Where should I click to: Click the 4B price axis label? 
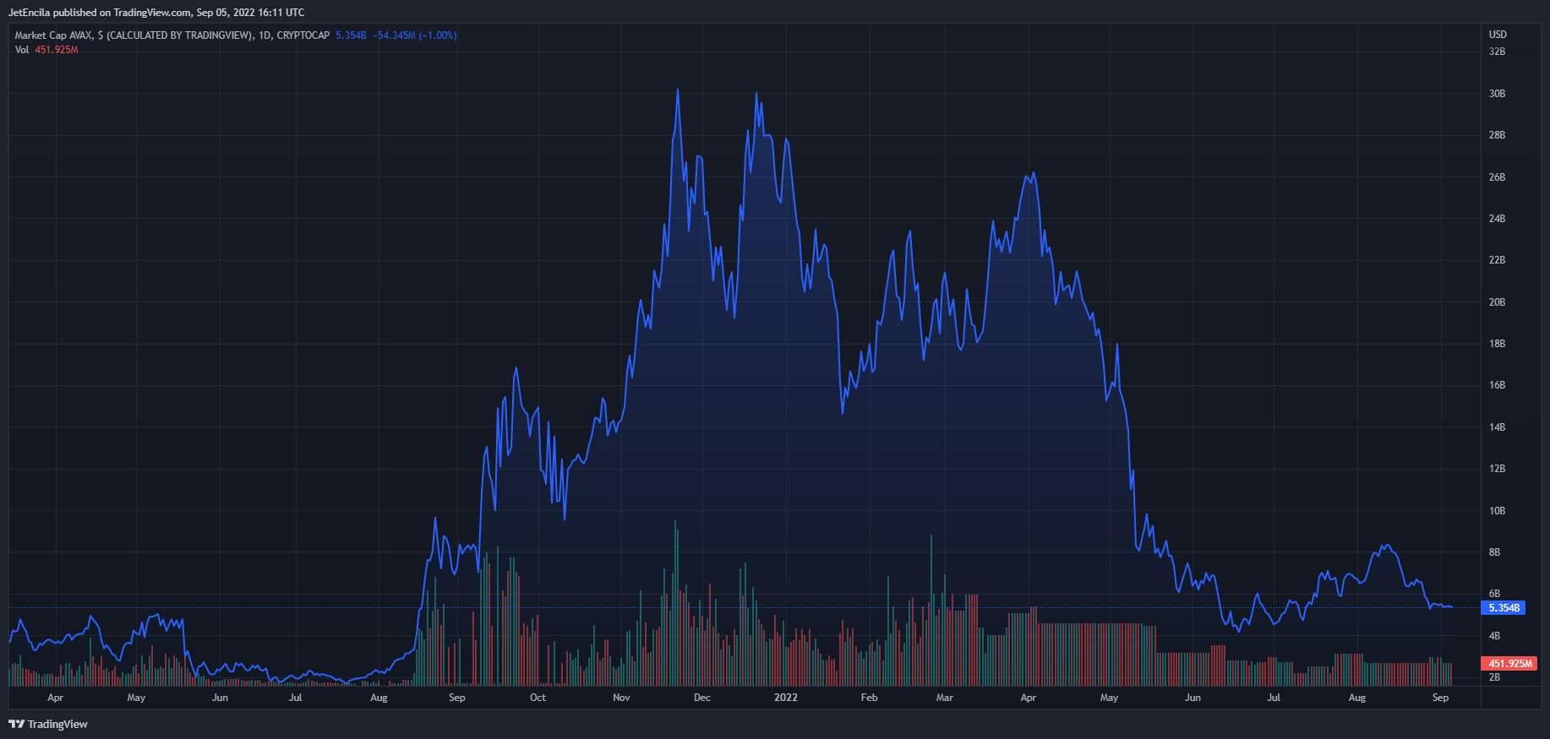(1494, 636)
